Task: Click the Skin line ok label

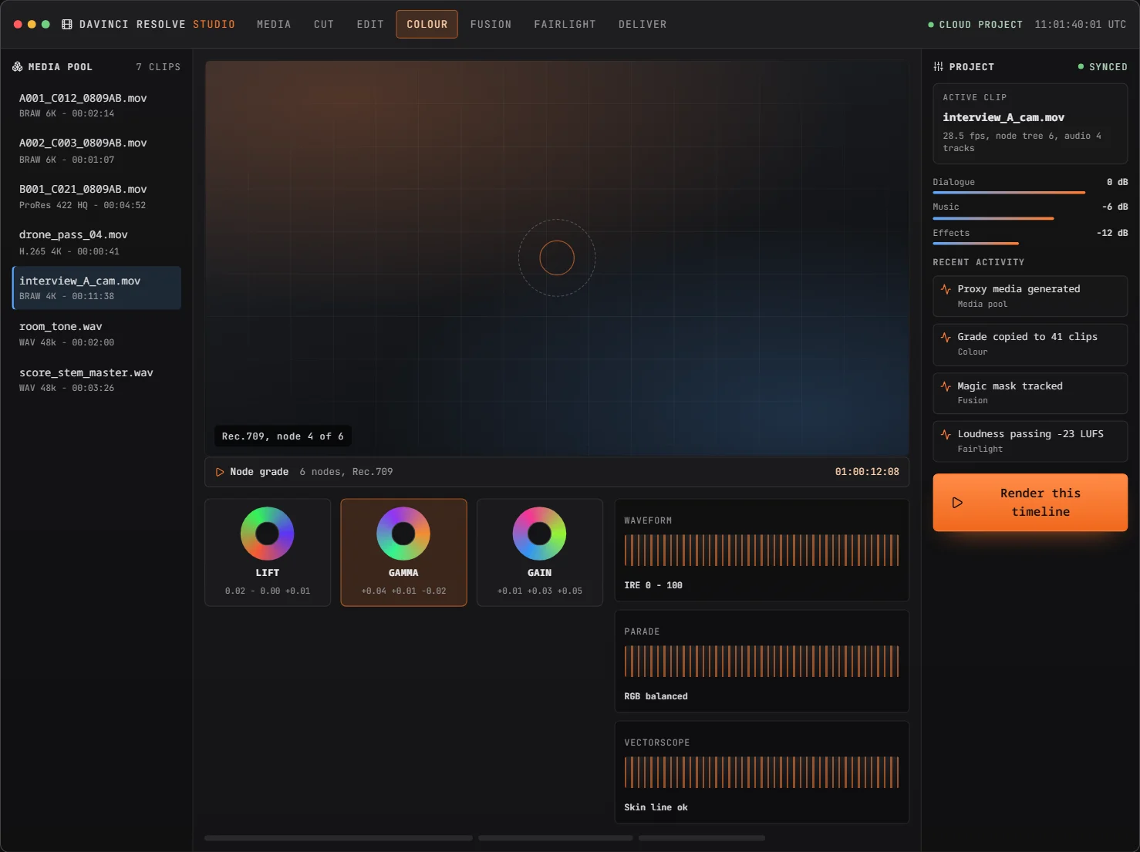Action: 656,807
